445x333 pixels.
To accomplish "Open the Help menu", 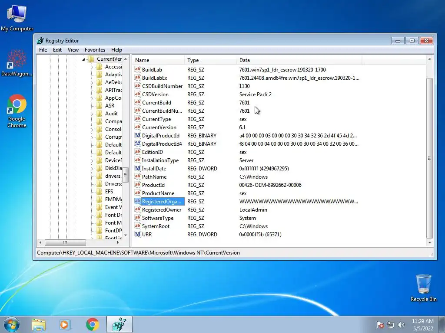I will [116, 50].
